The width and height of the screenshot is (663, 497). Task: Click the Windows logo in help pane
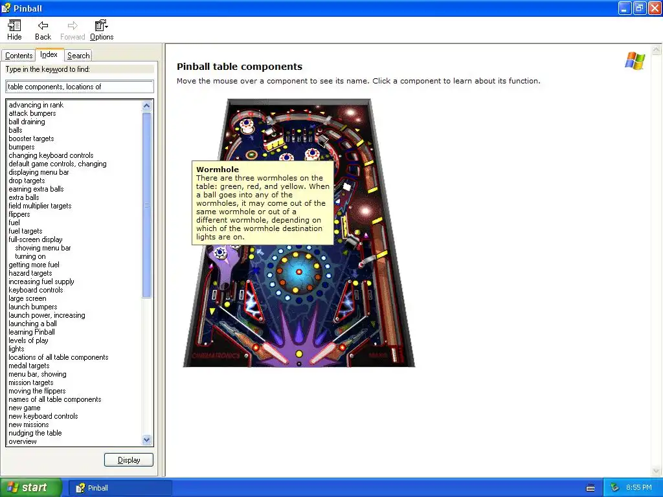click(x=635, y=61)
